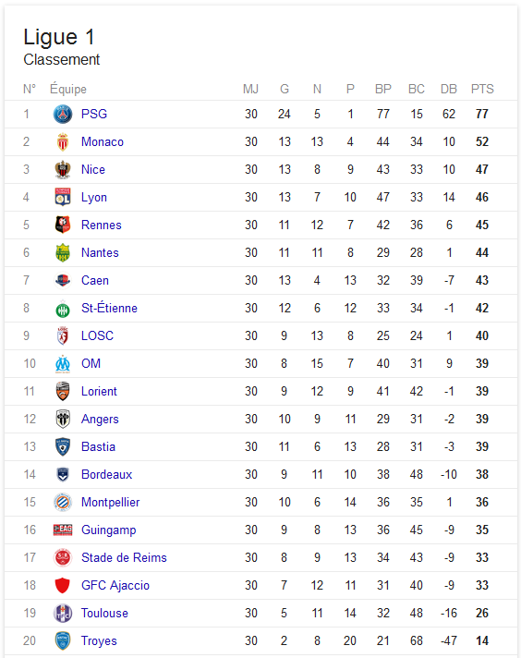The width and height of the screenshot is (521, 658).
Task: Open the Stade de Reims link
Action: [124, 557]
